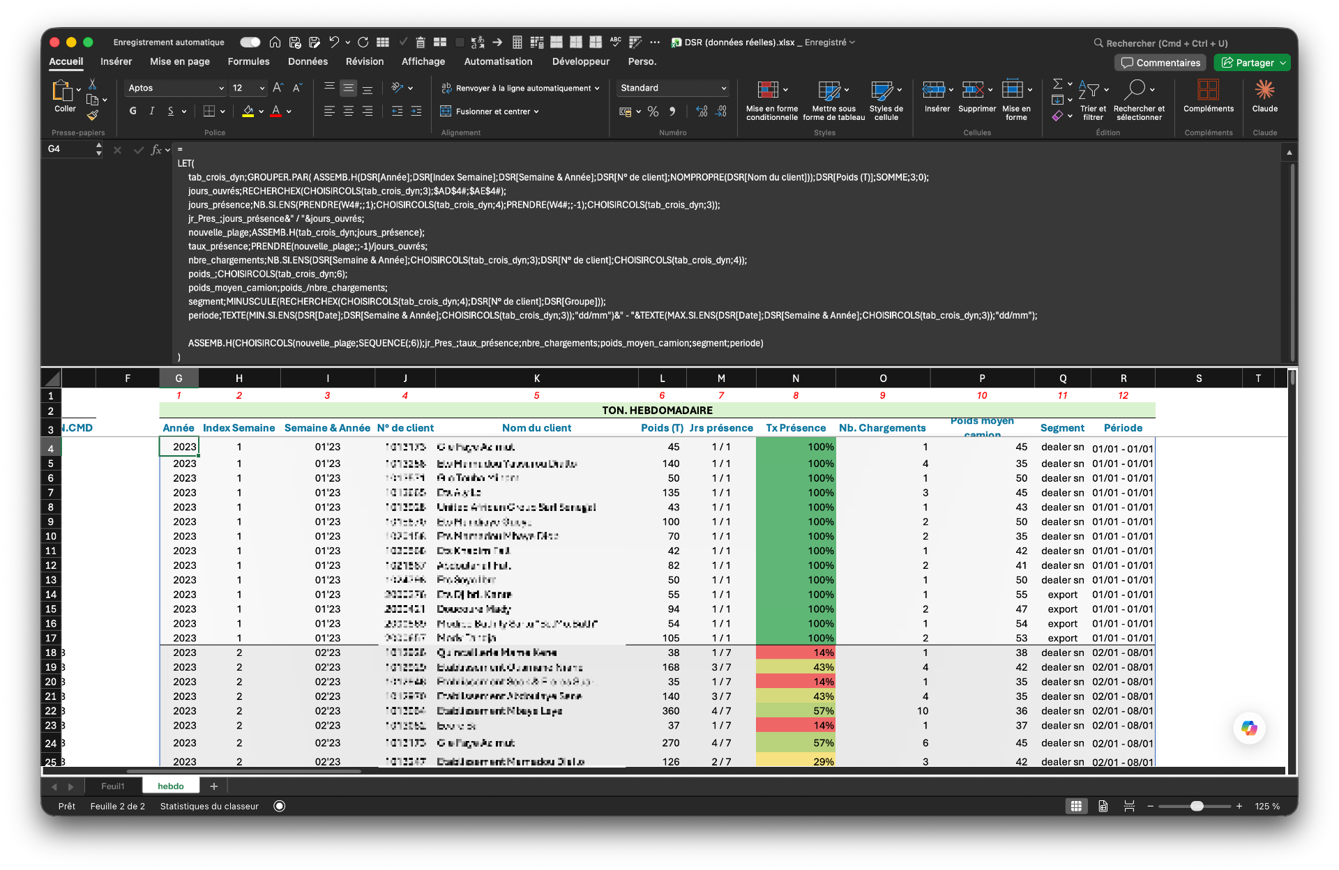
Task: Click the undo arrow icon
Action: pyautogui.click(x=334, y=43)
